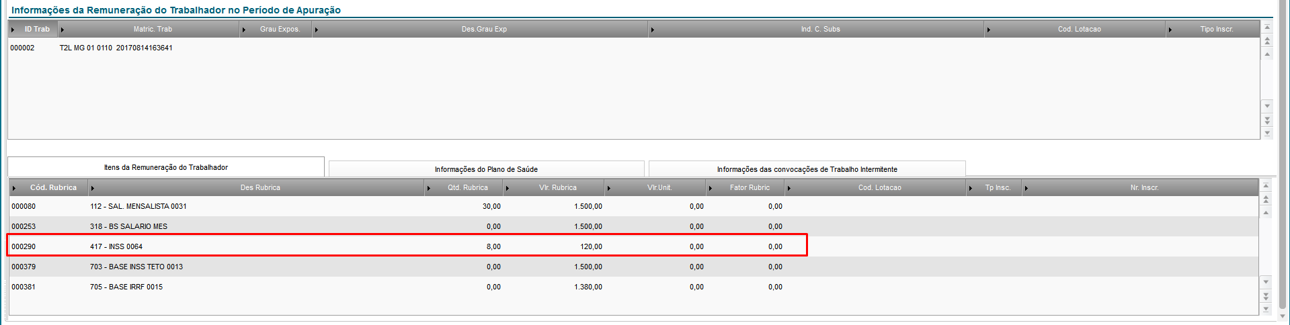Image resolution: width=1290 pixels, height=325 pixels.
Task: Select rubrica code 000290 row
Action: pos(24,246)
